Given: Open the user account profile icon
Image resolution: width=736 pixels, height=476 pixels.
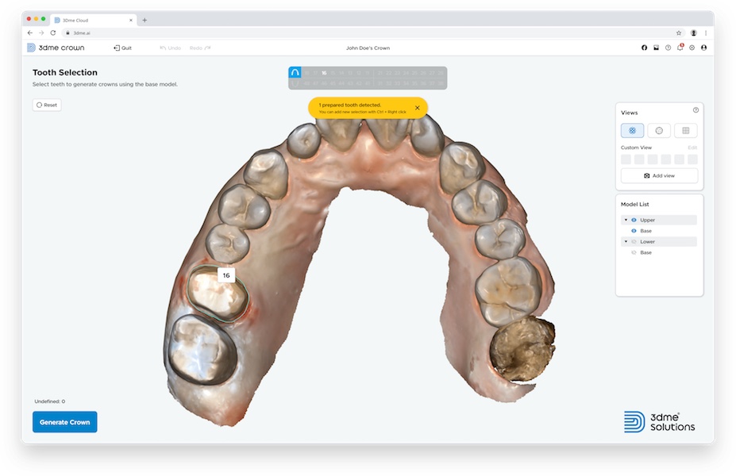Looking at the screenshot, I should (703, 48).
